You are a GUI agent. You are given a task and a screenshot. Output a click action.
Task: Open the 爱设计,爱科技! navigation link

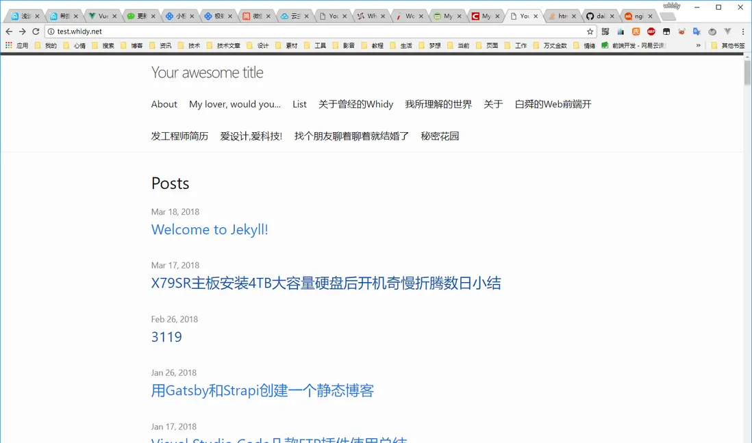pos(251,136)
